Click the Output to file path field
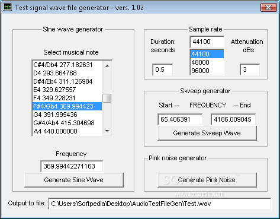Image resolution: width=280 pixels, height=219 pixels. tap(159, 204)
